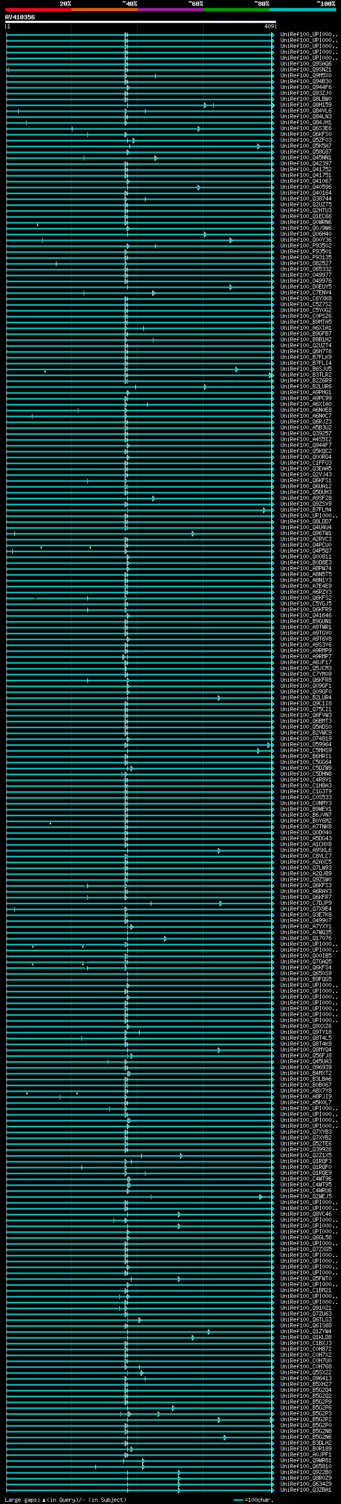Open the UniRef100_Q41067 hit

(x=306, y=181)
